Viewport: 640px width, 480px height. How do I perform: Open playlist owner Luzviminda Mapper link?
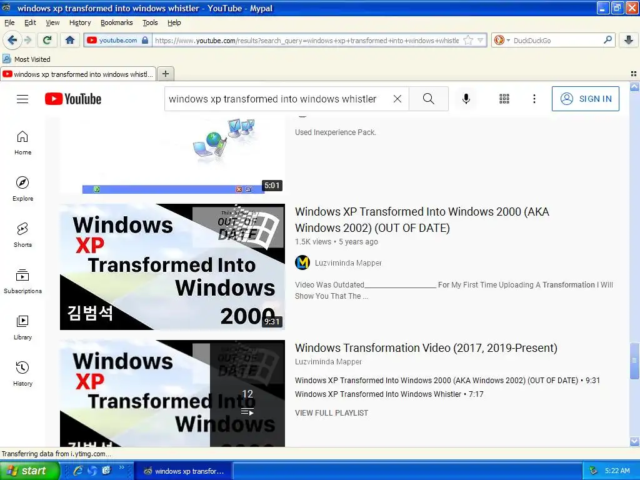328,362
